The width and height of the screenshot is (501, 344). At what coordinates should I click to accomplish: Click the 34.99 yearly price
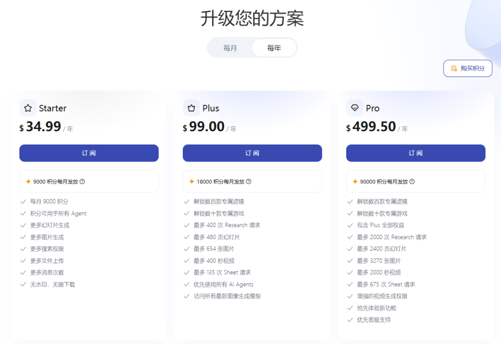click(44, 127)
